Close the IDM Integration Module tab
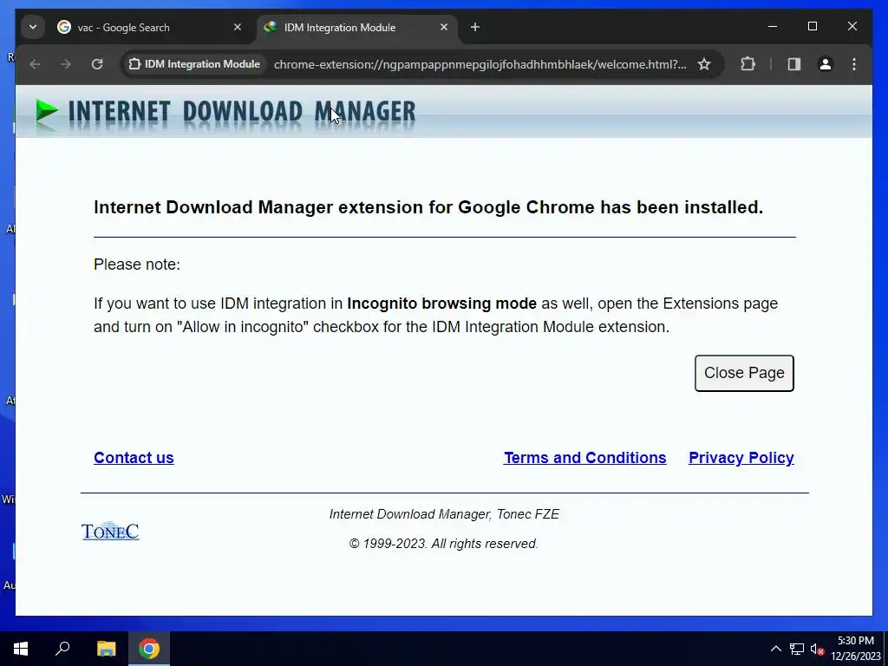This screenshot has height=666, width=888. point(444,27)
